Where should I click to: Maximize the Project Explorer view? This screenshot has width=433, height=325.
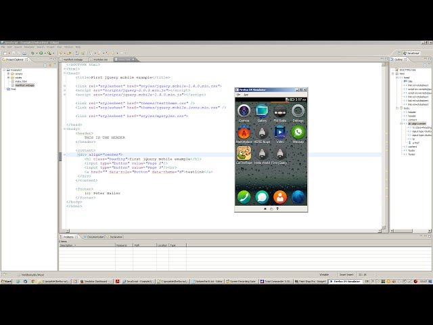[x=55, y=59]
